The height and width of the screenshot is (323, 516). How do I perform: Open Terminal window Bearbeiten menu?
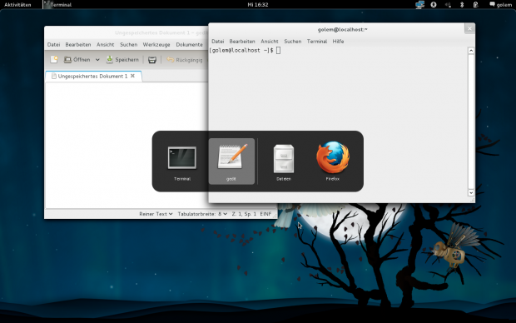(242, 41)
